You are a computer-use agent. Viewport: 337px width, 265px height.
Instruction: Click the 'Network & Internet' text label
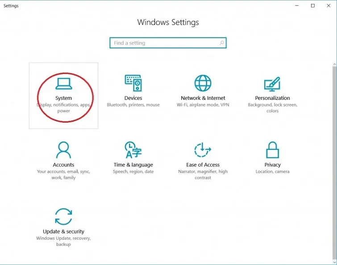pyautogui.click(x=203, y=98)
